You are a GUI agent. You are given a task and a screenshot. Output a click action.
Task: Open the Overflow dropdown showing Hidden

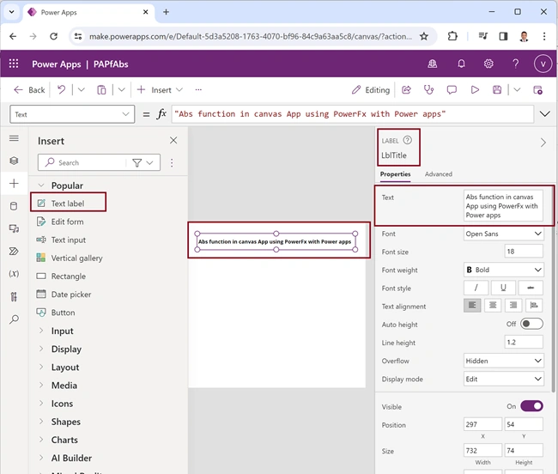tap(503, 361)
